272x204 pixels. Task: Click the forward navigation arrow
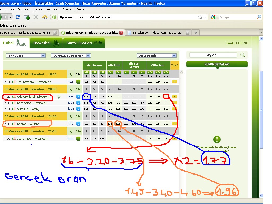5,17
